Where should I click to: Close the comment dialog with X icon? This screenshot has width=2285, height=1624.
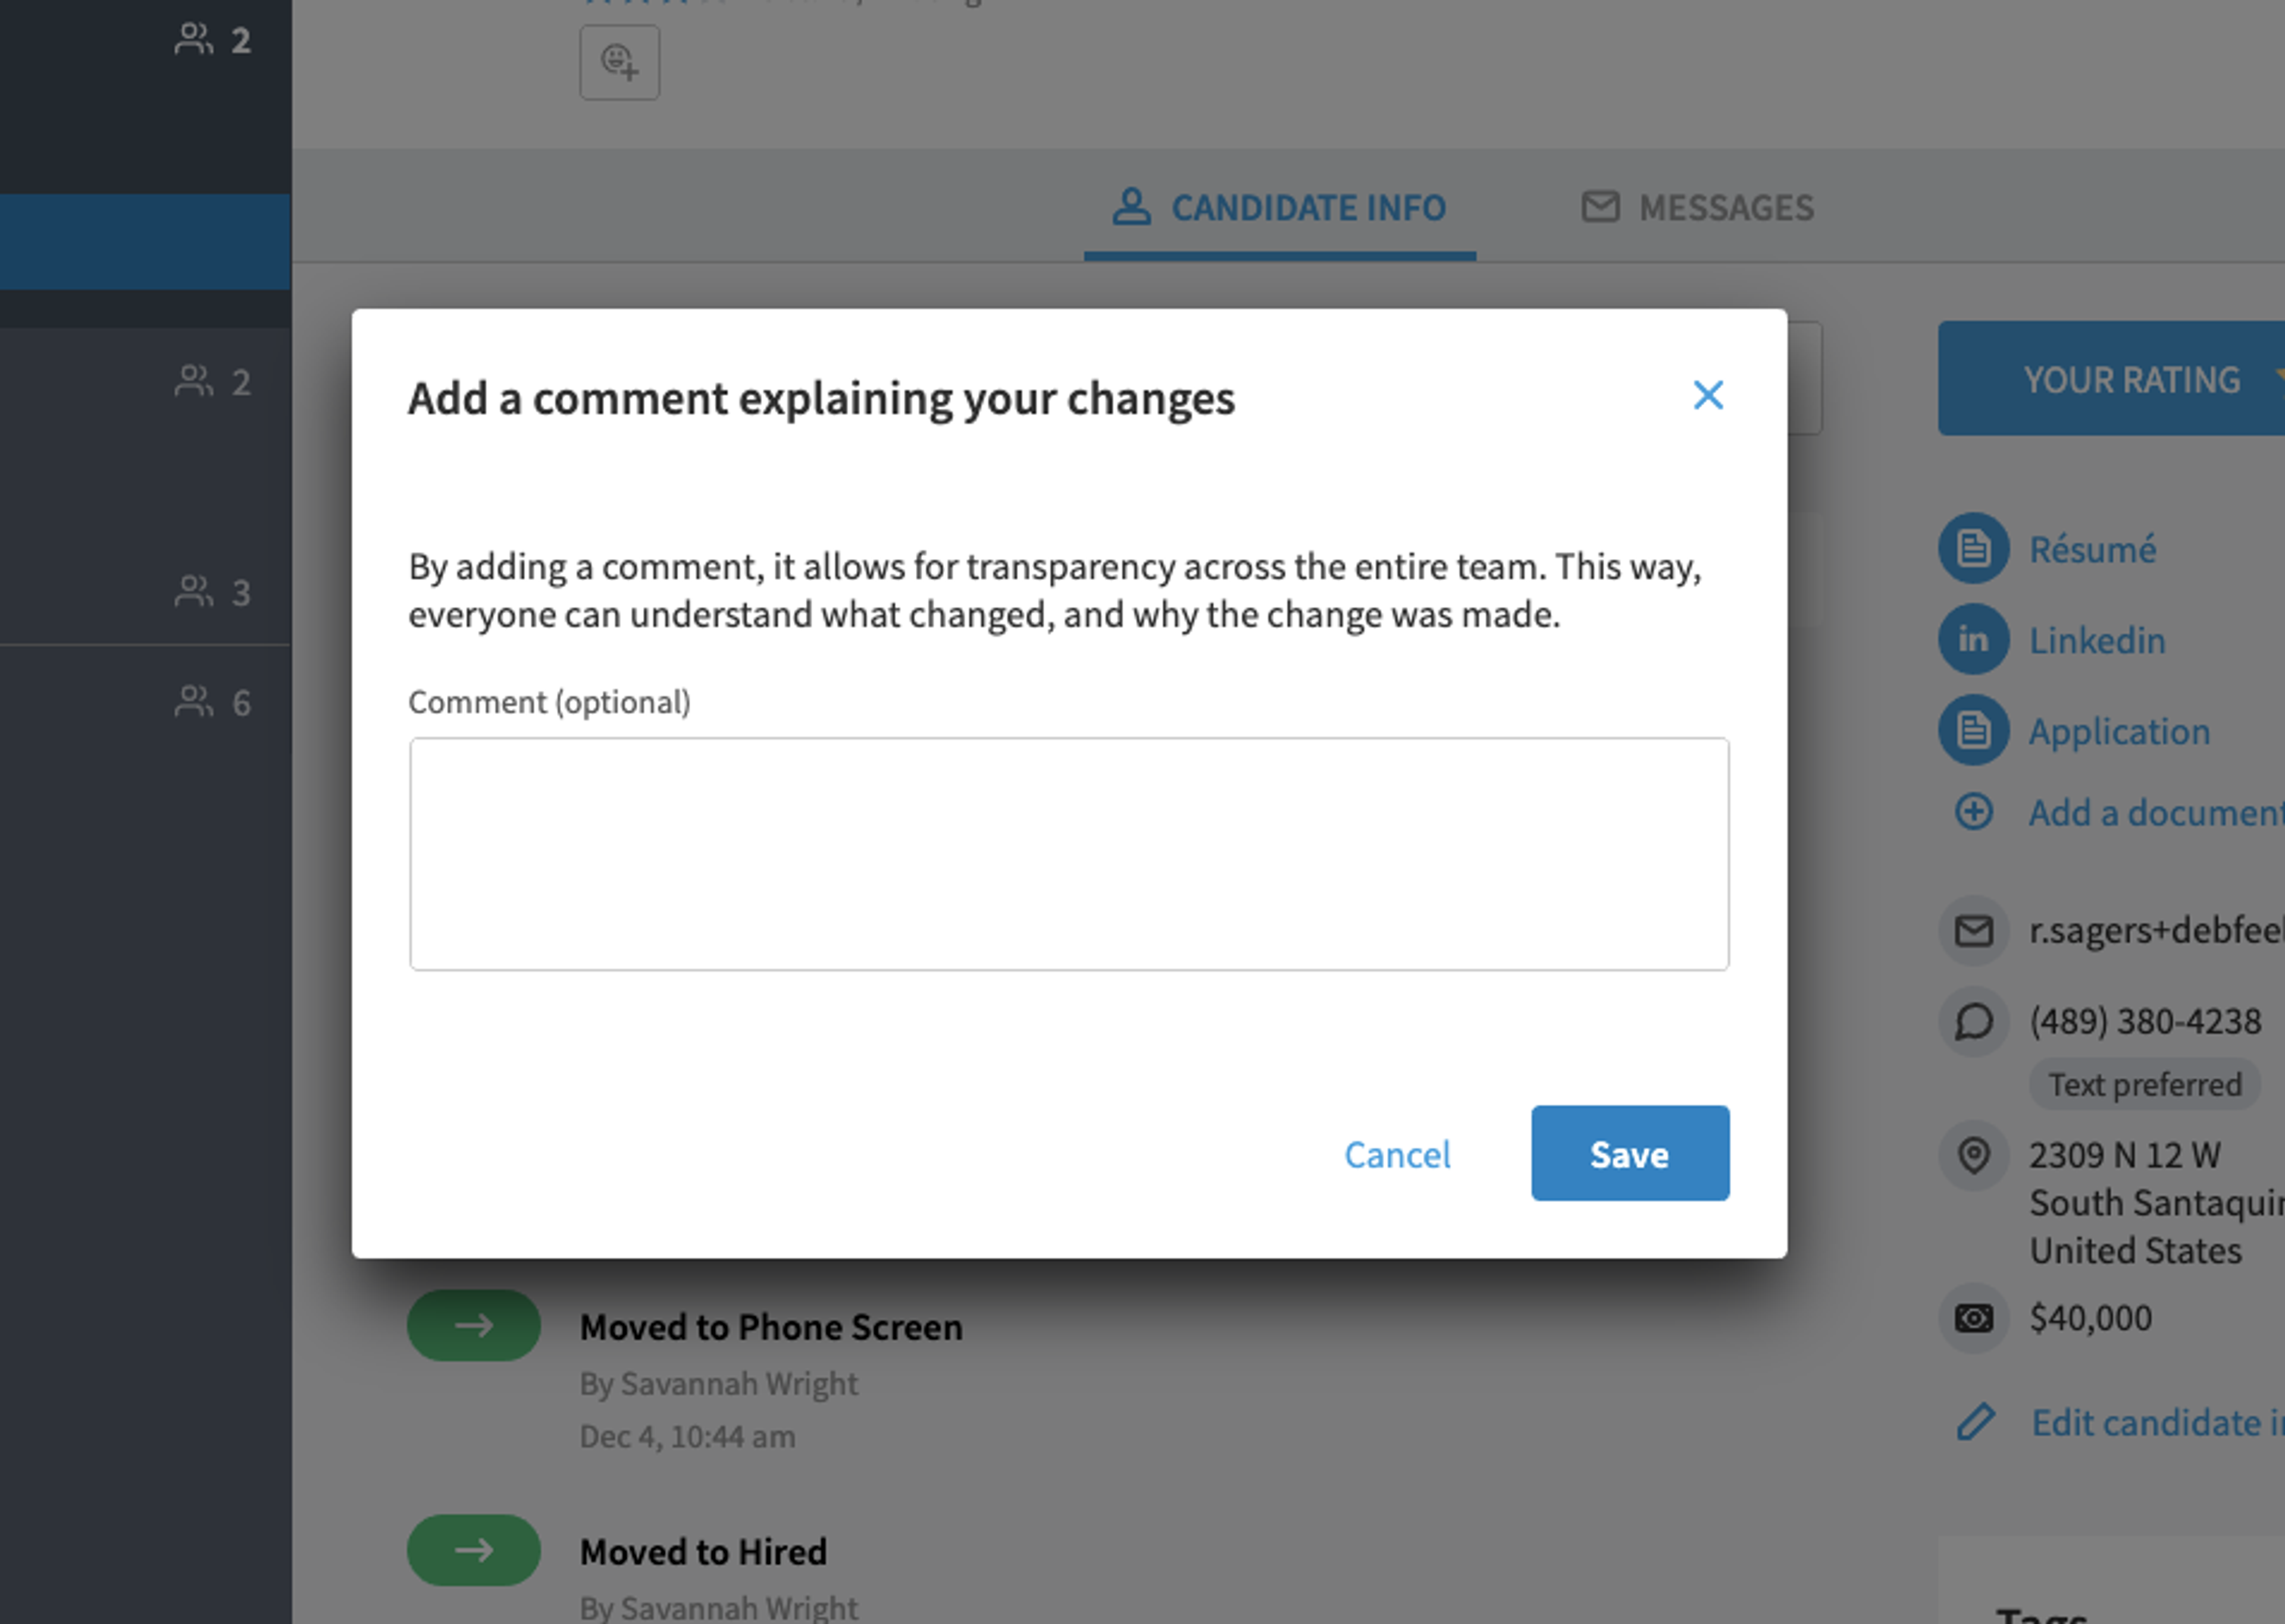pyautogui.click(x=1708, y=395)
